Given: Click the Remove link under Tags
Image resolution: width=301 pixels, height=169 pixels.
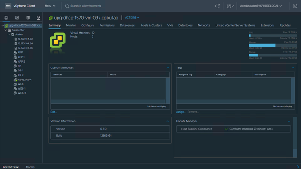Looking at the screenshot, I should (193, 112).
